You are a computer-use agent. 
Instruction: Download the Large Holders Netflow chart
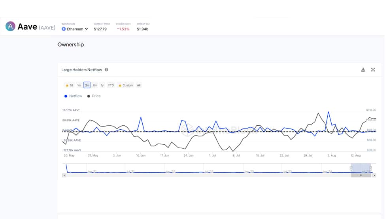[x=363, y=70]
